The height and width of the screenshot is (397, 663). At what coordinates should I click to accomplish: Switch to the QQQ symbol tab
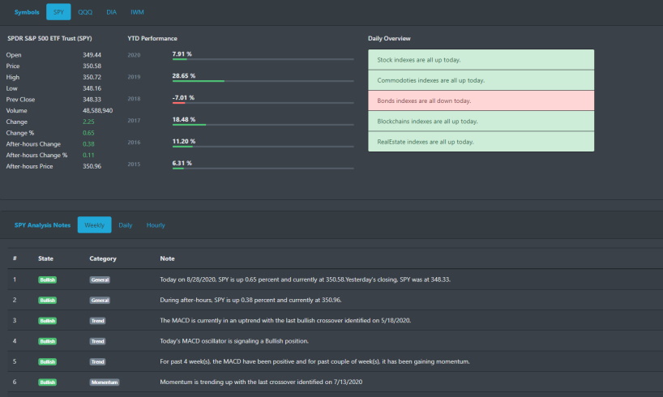click(x=85, y=12)
